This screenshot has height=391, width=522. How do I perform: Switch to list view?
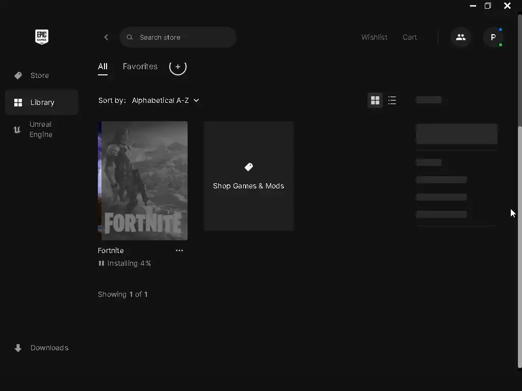coord(392,100)
